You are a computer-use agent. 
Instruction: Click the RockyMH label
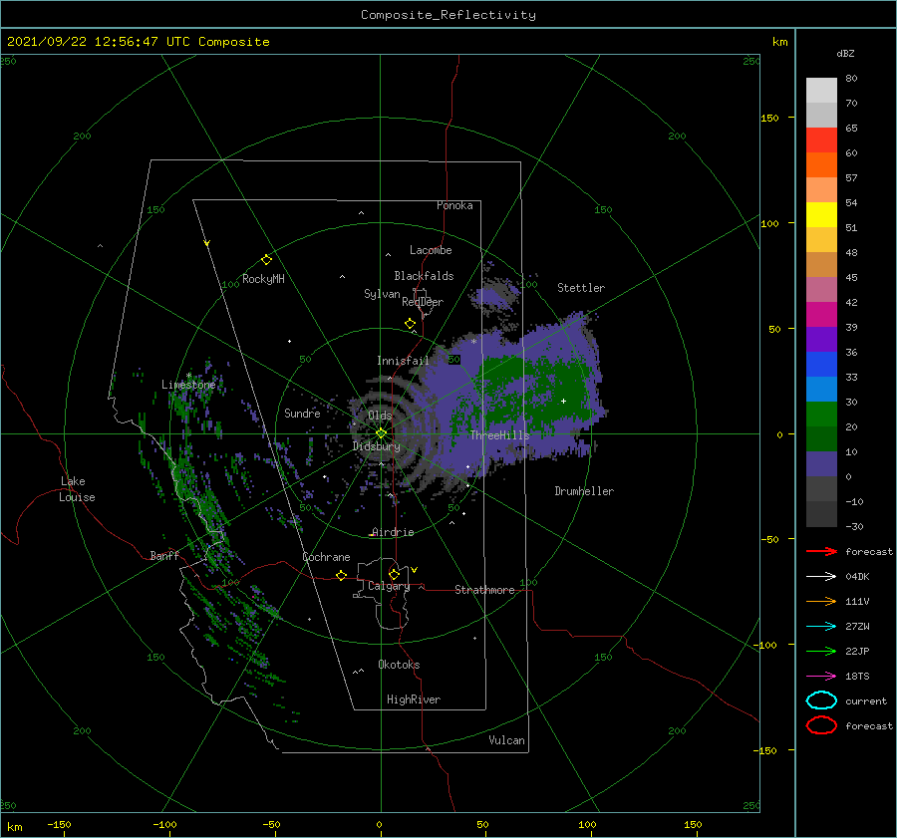point(263,279)
